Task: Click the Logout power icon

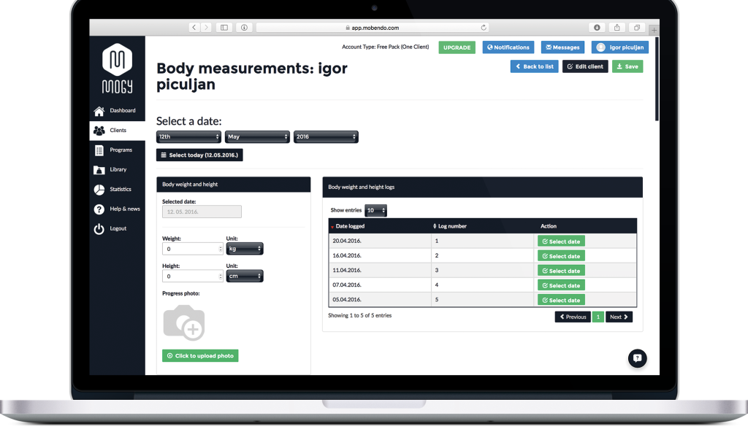Action: point(99,229)
